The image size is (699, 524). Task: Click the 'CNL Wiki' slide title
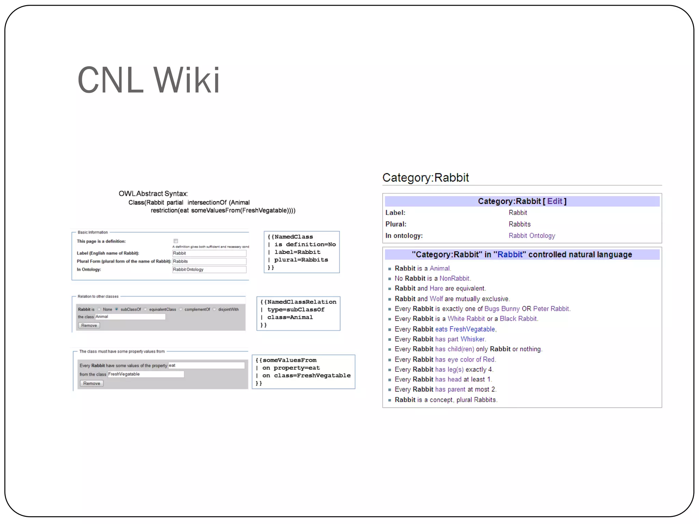(148, 80)
